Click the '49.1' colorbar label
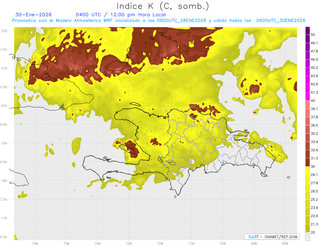 click(314, 43)
